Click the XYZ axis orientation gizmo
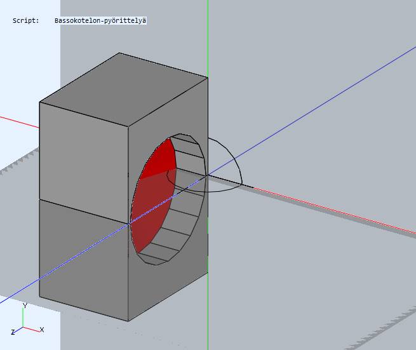Screen dimensions: 416x350 27,319
